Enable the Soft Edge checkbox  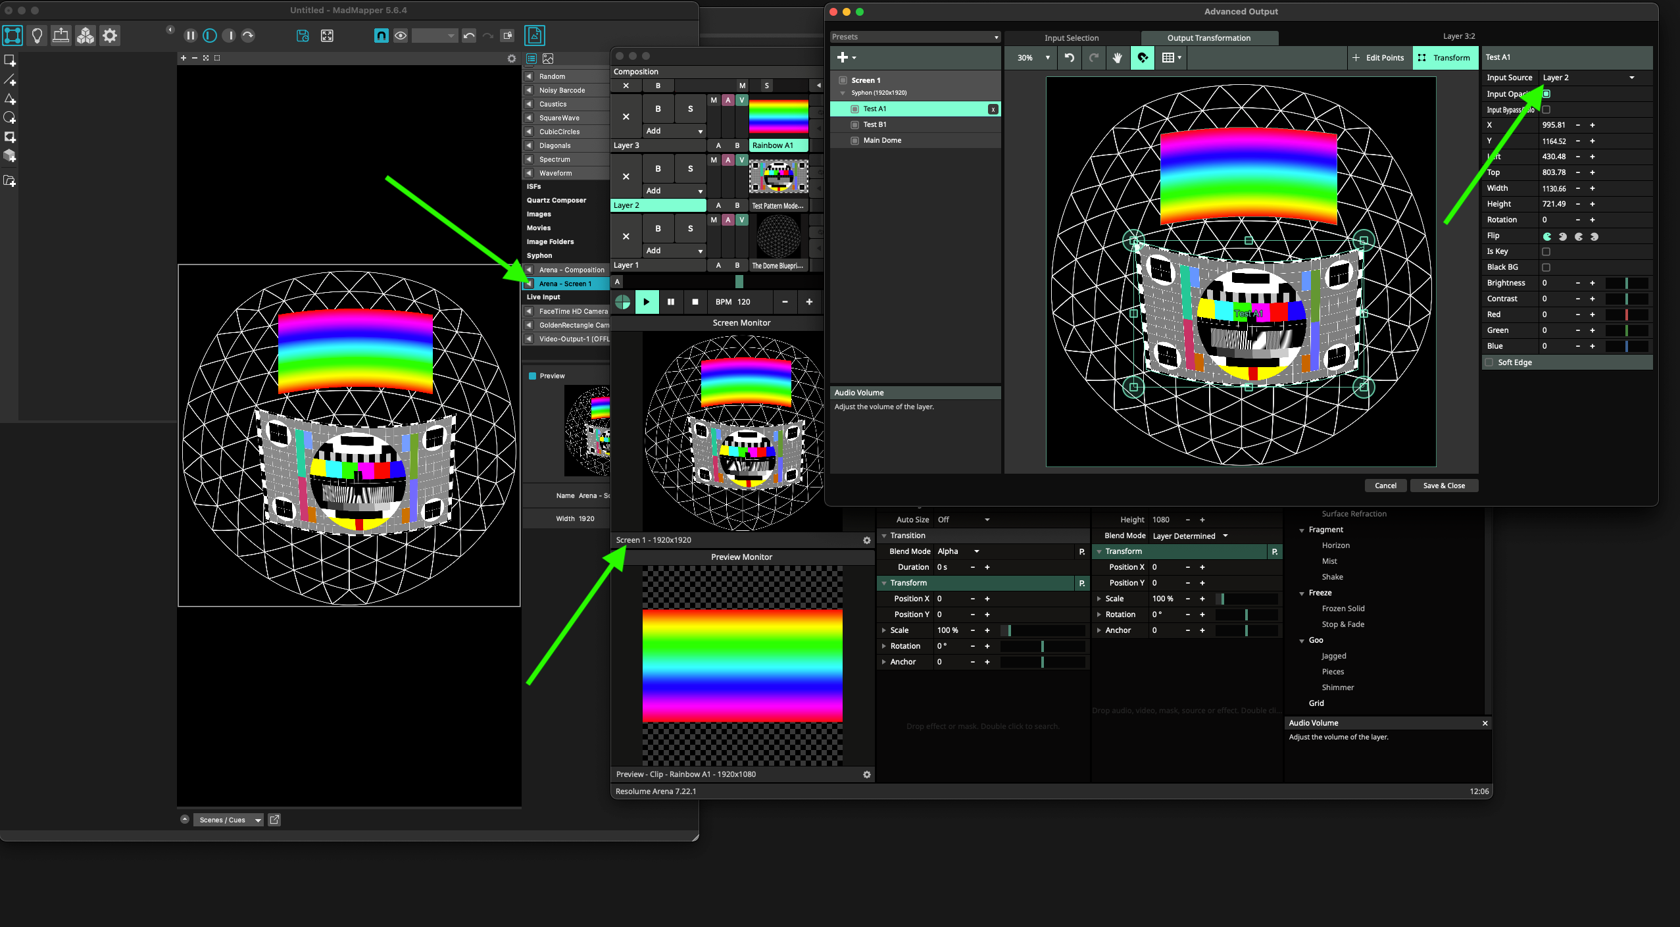click(x=1490, y=363)
